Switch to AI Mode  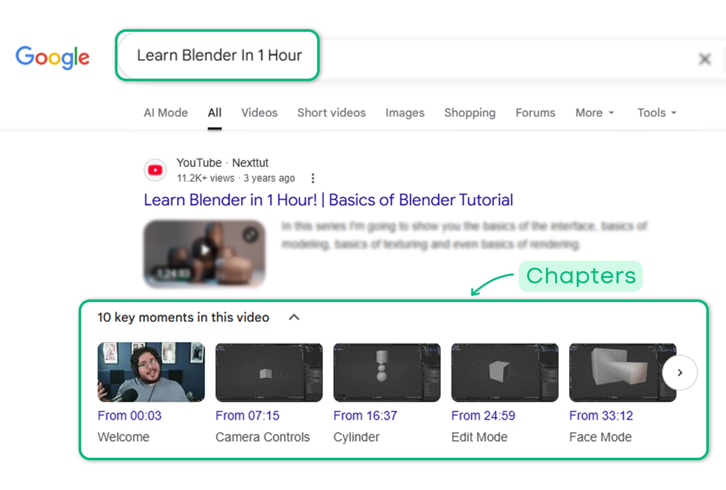(x=165, y=112)
